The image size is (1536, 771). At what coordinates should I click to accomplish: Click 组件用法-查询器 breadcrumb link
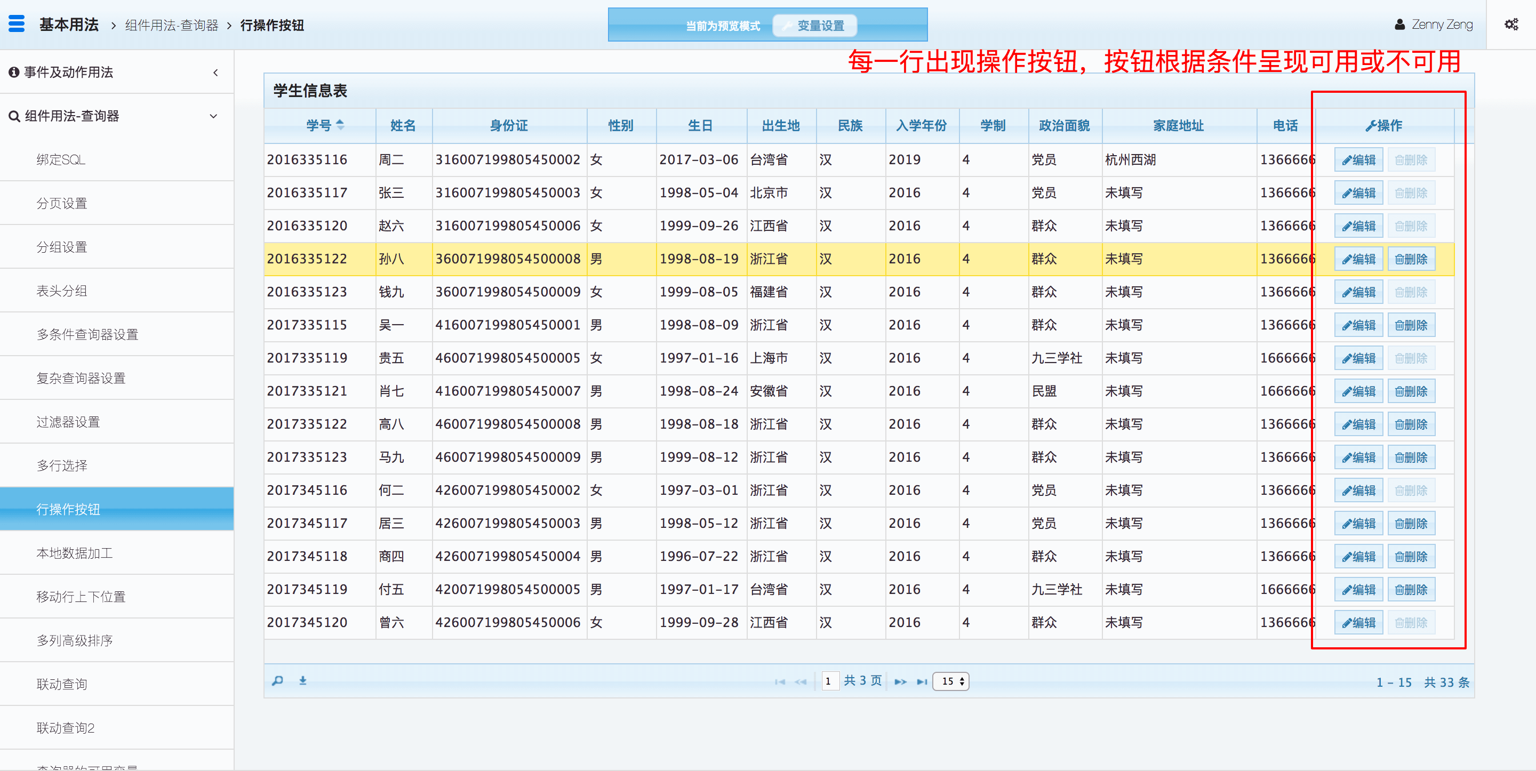click(x=172, y=25)
